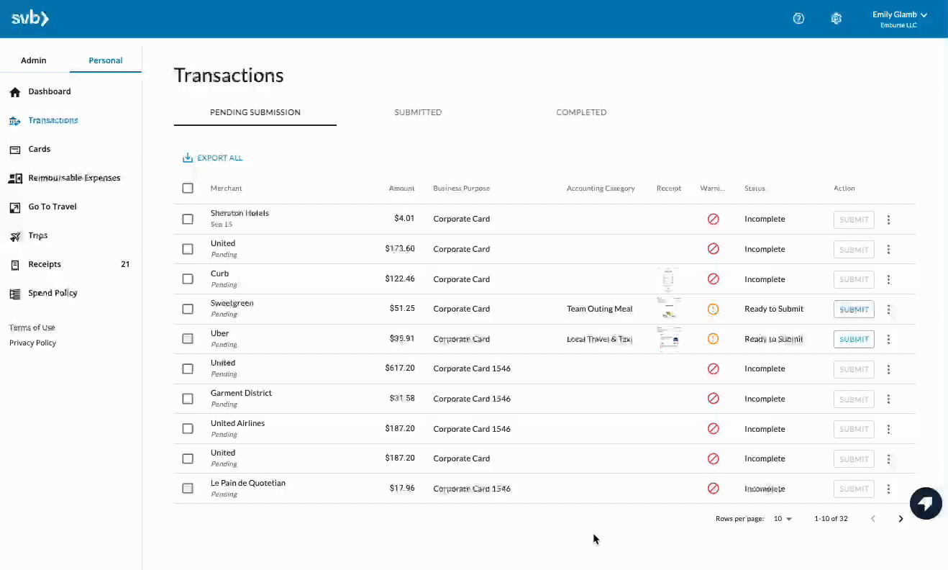Switch to the Admin tab
The image size is (948, 570).
(34, 60)
